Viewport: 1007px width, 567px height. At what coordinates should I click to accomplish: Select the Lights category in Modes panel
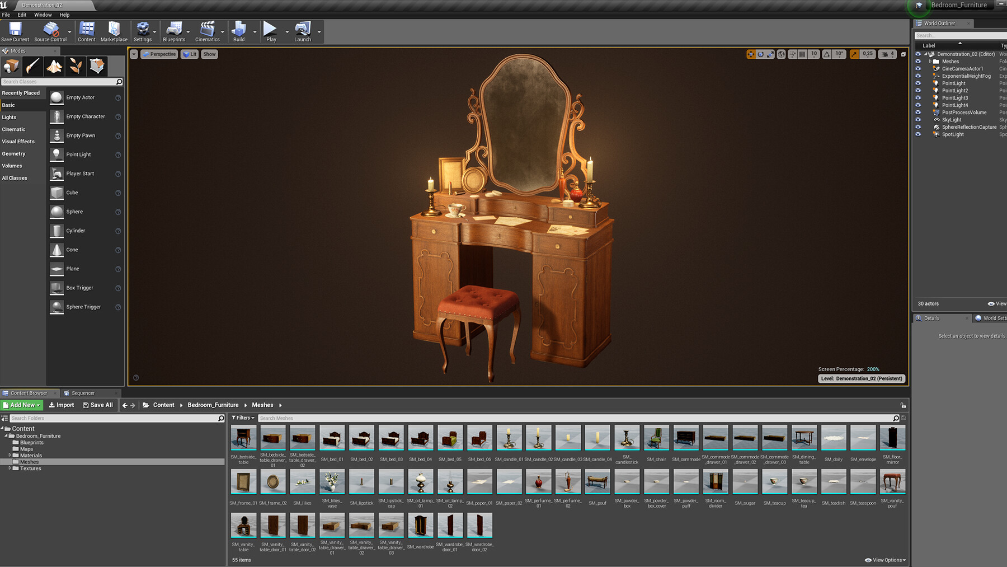point(9,117)
